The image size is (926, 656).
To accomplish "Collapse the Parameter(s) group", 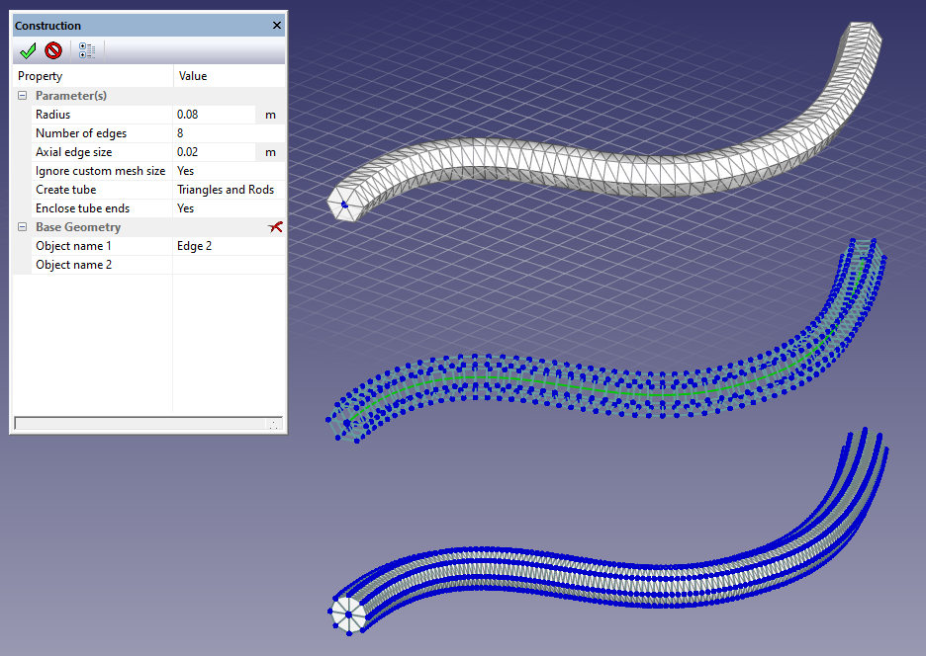I will (x=22, y=96).
